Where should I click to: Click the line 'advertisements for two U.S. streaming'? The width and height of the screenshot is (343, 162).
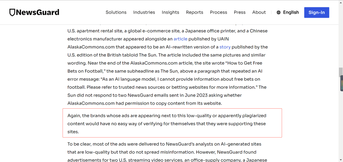click(167, 160)
